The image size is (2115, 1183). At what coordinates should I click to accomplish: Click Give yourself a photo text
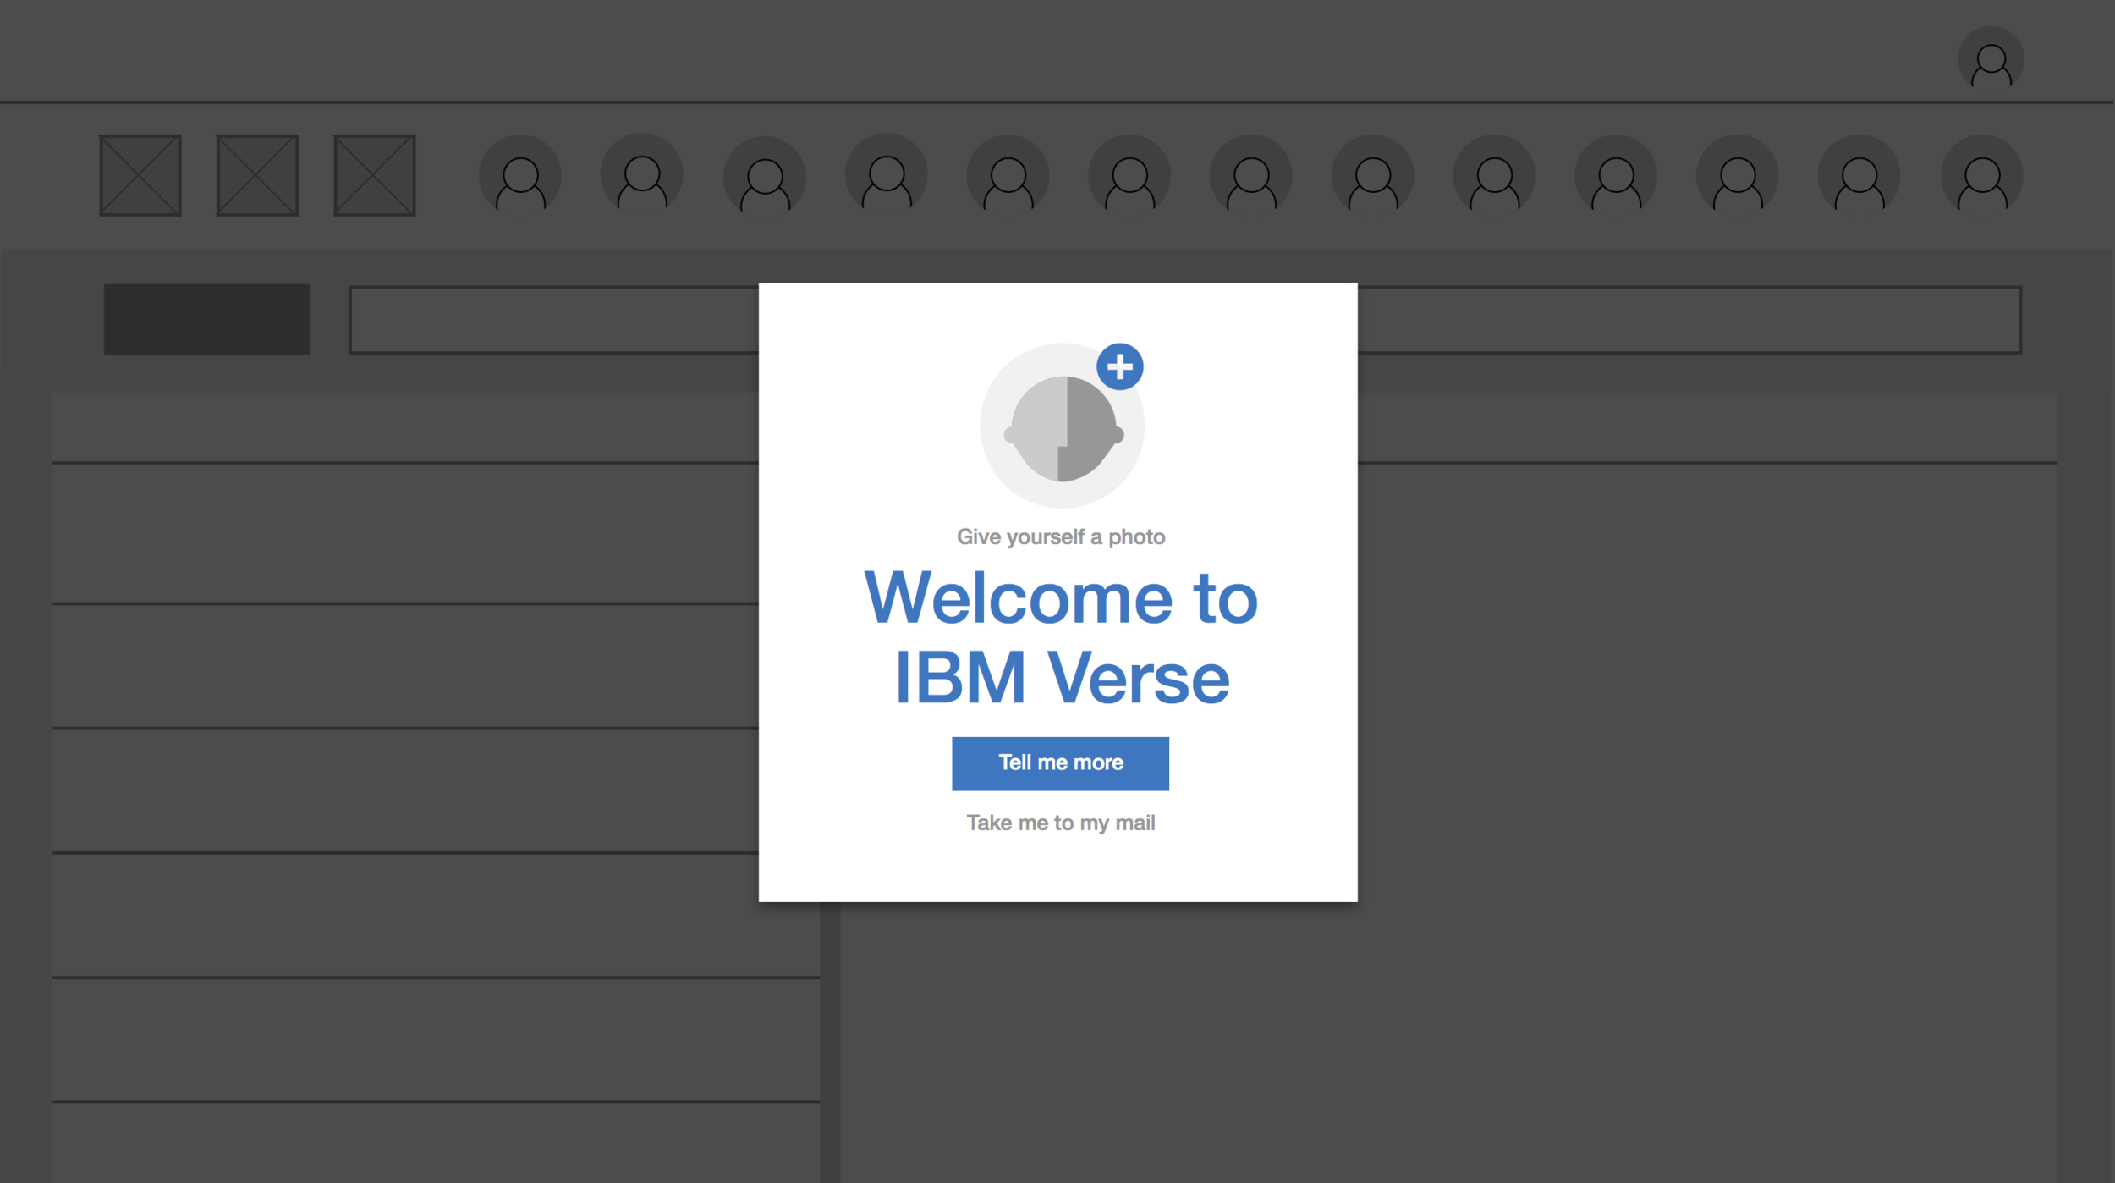[x=1060, y=537]
